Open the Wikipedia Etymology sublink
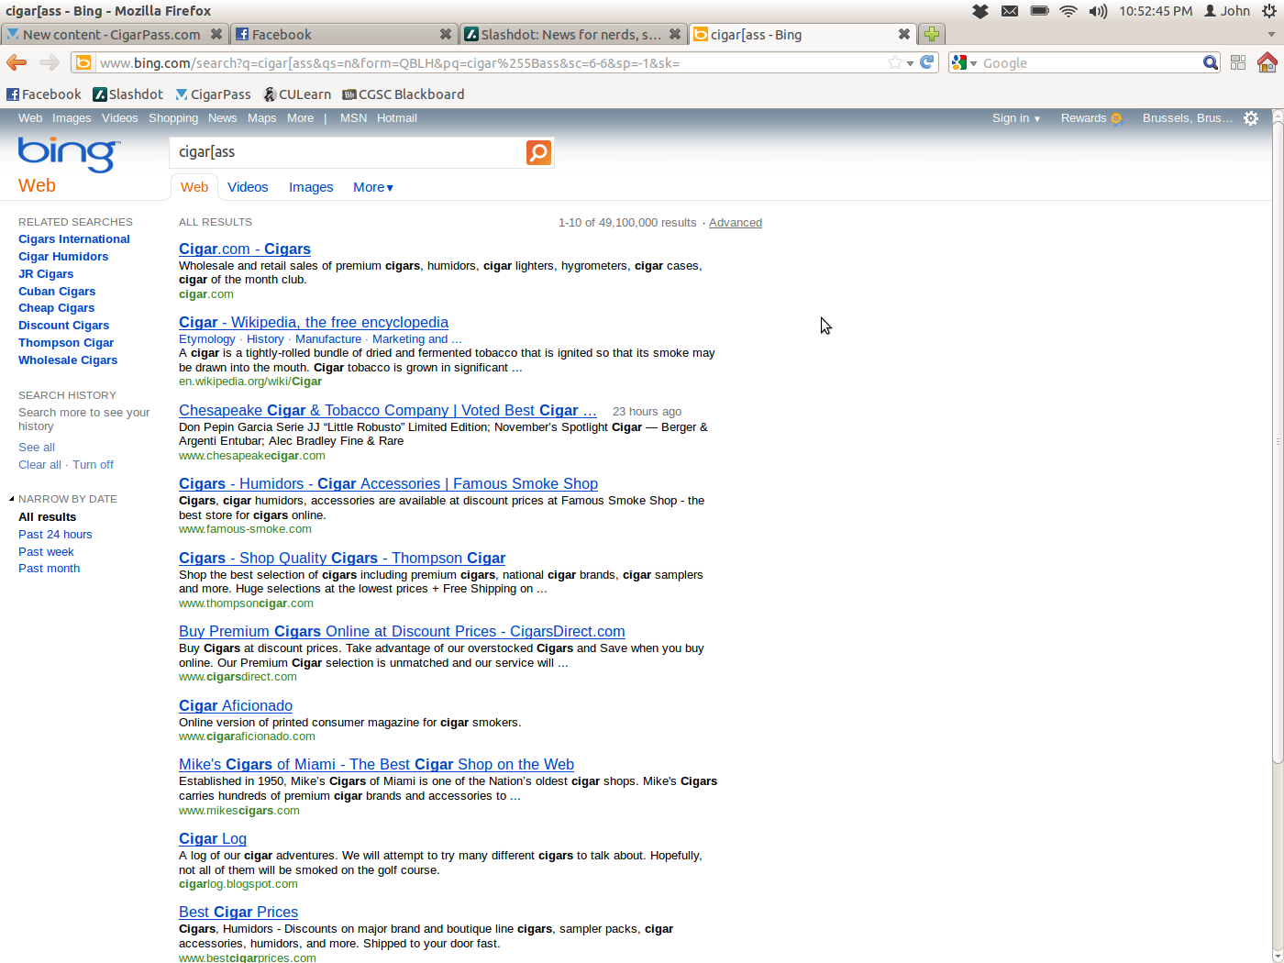This screenshot has height=963, width=1284. (x=206, y=339)
